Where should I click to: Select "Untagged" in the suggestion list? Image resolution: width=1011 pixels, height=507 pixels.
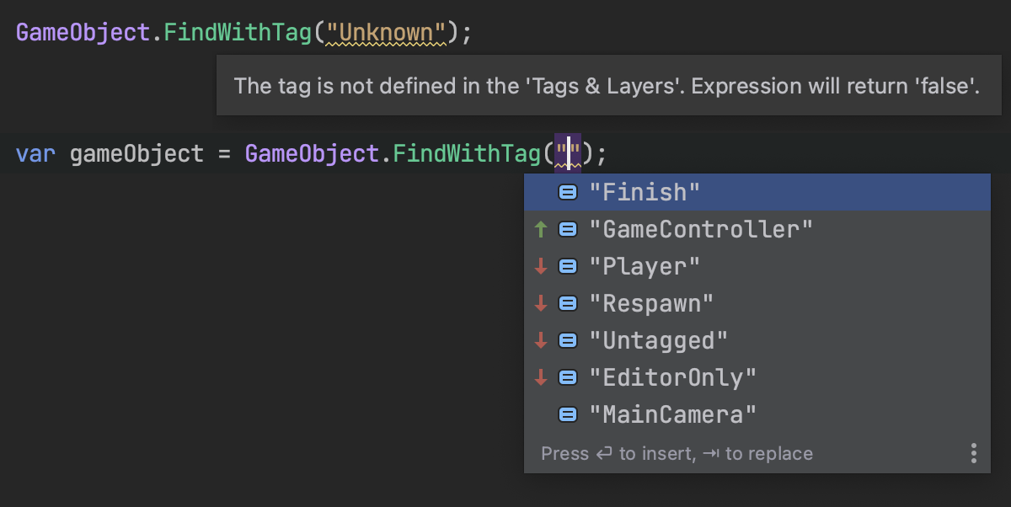(x=658, y=340)
